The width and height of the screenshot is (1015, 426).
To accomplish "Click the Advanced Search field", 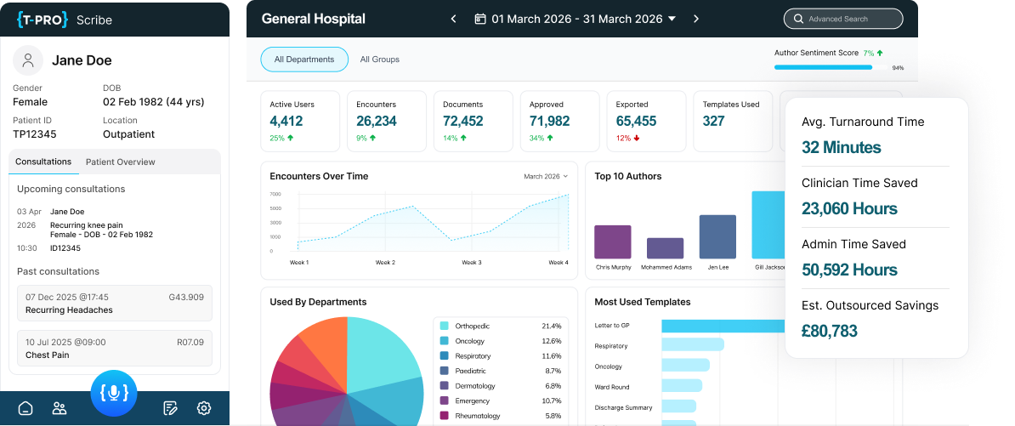I will (x=843, y=19).
